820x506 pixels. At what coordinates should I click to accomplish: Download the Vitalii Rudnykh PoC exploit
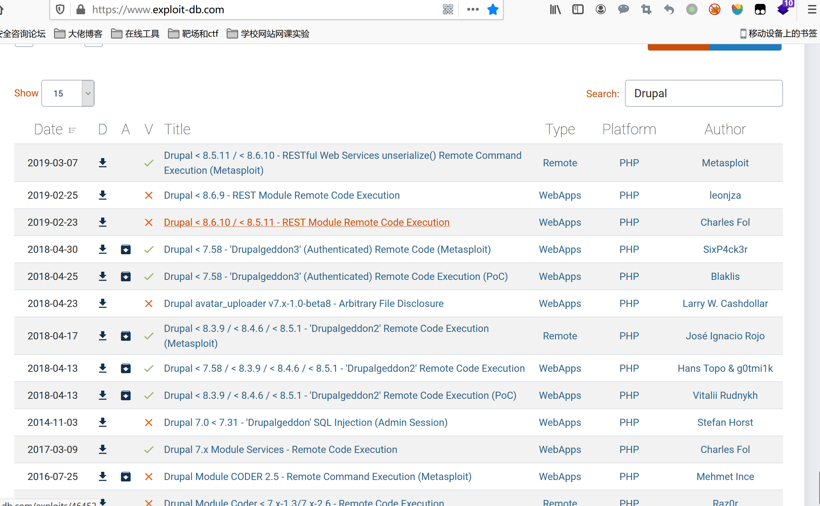(102, 395)
